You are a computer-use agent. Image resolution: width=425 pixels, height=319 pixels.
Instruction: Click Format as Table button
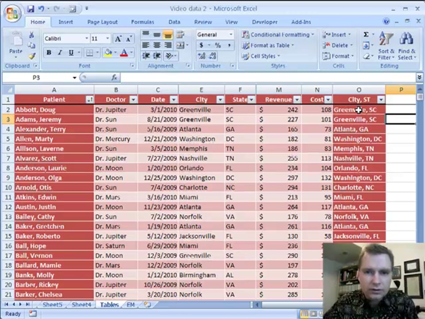click(x=268, y=46)
